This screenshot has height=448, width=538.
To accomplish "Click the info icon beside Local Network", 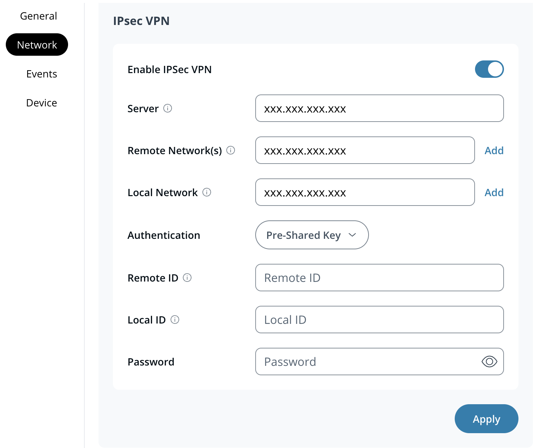I will point(207,192).
